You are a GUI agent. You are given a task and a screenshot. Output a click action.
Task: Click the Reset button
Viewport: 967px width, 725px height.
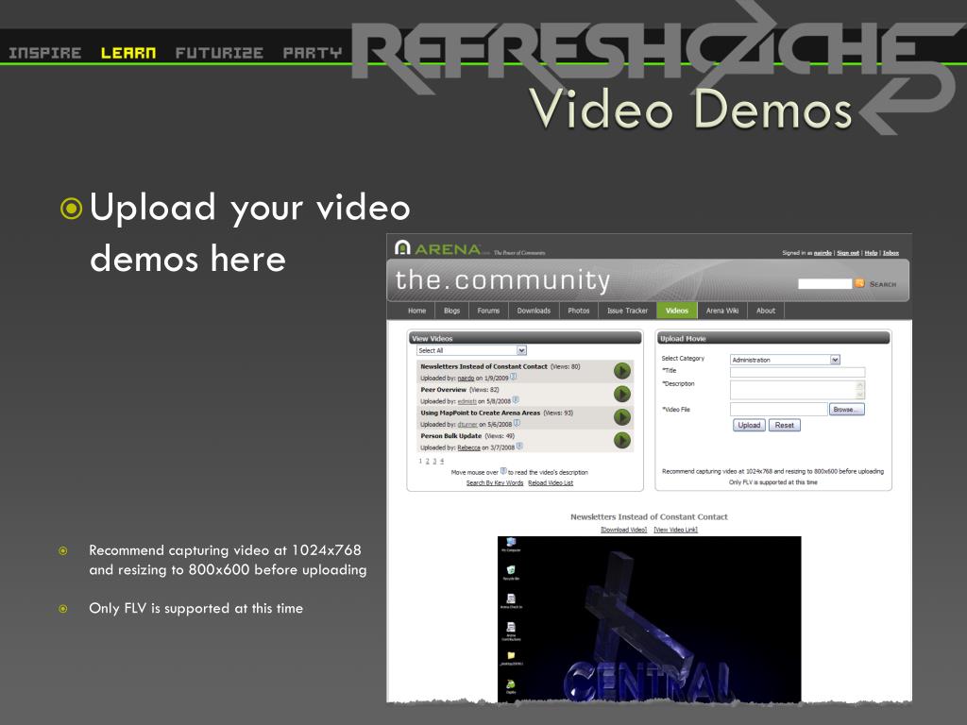[x=785, y=426]
